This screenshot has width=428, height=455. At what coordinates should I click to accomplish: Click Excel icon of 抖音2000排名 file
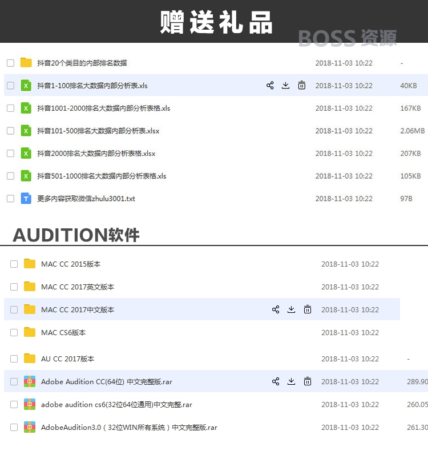pyautogui.click(x=26, y=153)
